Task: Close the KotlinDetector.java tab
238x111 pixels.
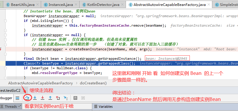Action: 122,5
